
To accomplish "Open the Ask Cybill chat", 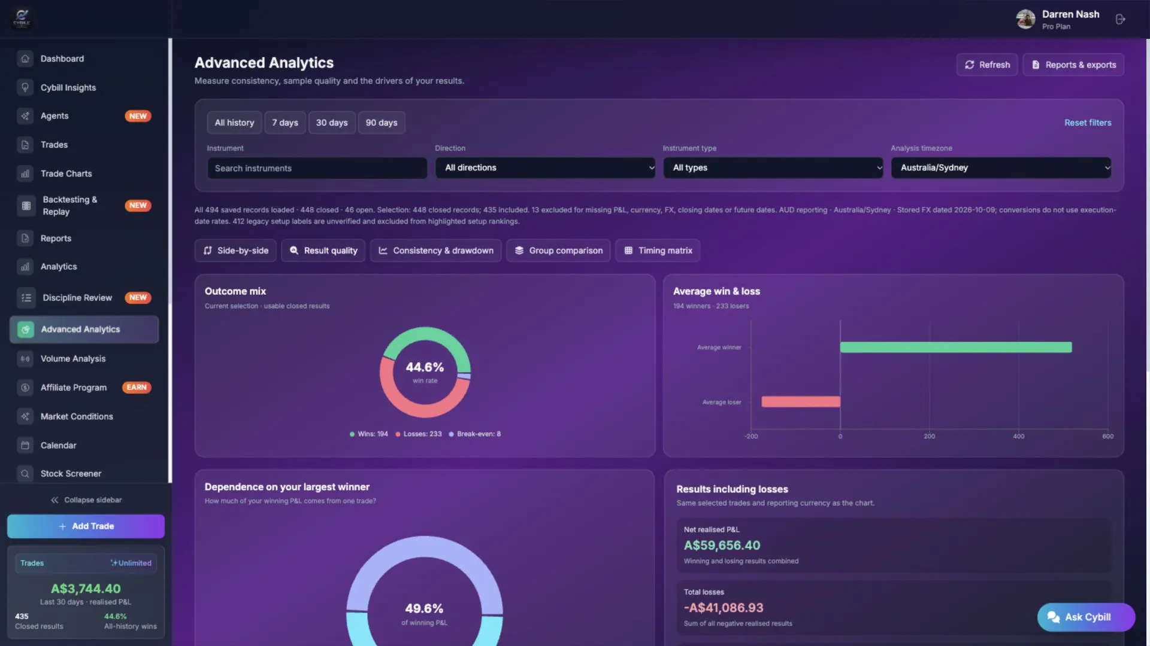I will pos(1087,617).
